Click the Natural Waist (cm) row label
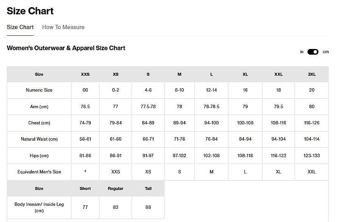Image resolution: width=340 pixels, height=222 pixels. coord(39,139)
